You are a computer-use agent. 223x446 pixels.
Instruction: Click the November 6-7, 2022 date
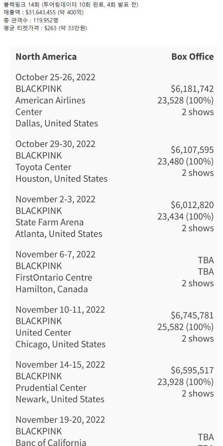coord(55,254)
